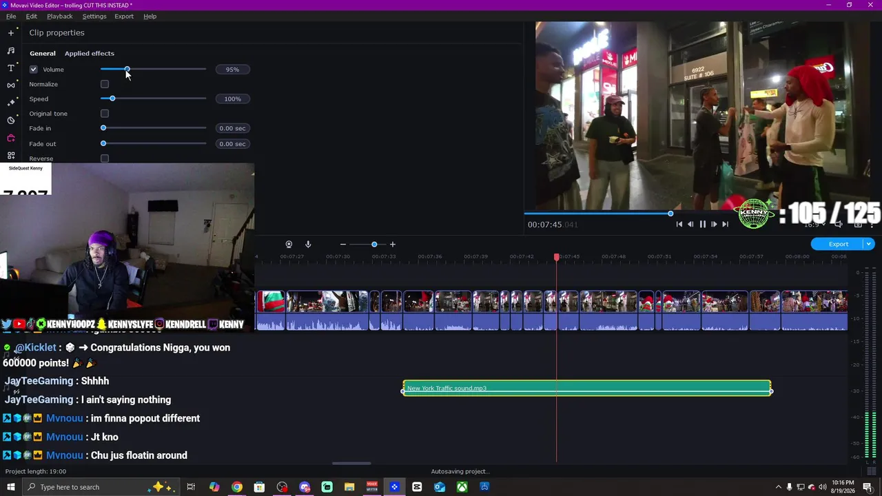The height and width of the screenshot is (496, 882).
Task: Adjust the timeline zoom slider handle
Action: coord(374,245)
